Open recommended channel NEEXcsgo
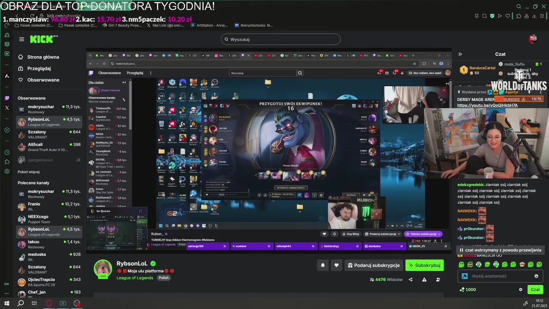Image resolution: width=549 pixels, height=309 pixels. (x=49, y=219)
